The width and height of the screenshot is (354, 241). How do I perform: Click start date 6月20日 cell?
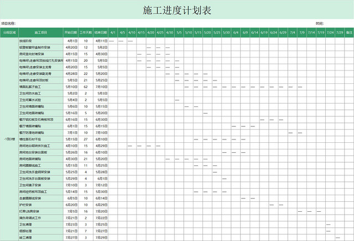(x=71, y=205)
